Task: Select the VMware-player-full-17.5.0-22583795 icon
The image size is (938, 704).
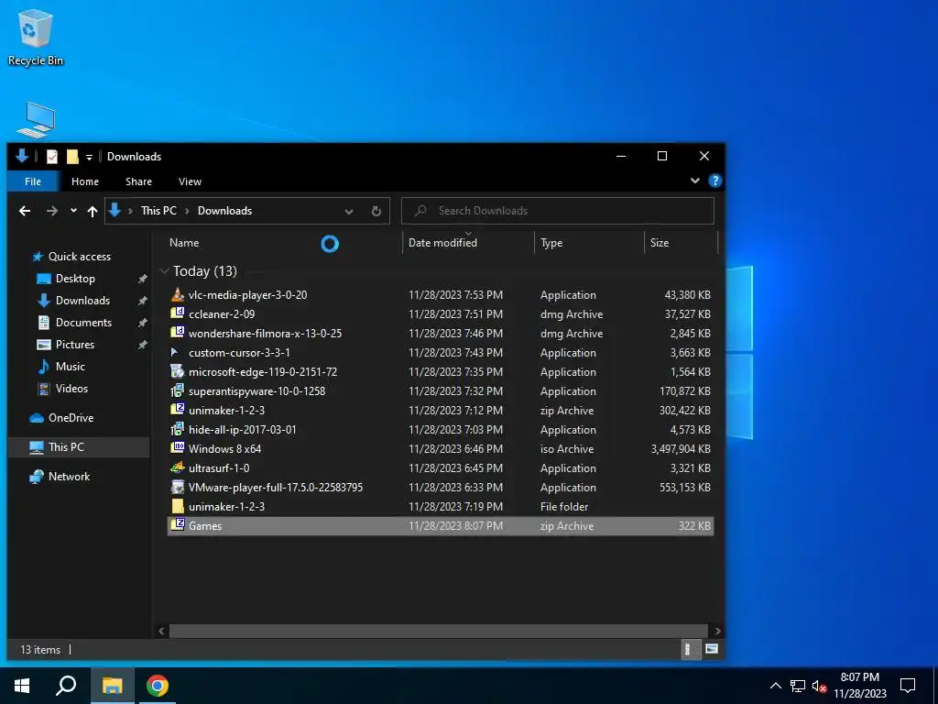Action: (177, 487)
